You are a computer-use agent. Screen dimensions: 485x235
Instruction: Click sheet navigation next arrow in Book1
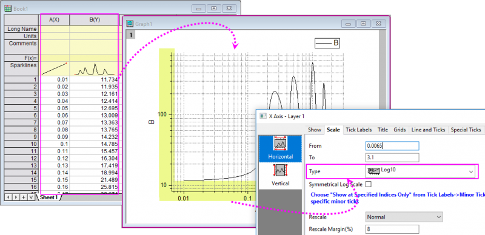(x=16, y=197)
